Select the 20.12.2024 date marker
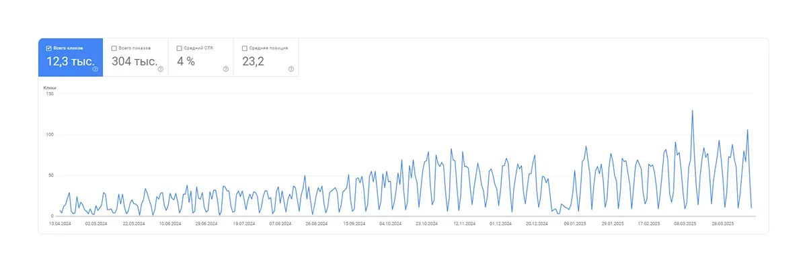Viewport: 807px width, 272px height. click(x=537, y=223)
